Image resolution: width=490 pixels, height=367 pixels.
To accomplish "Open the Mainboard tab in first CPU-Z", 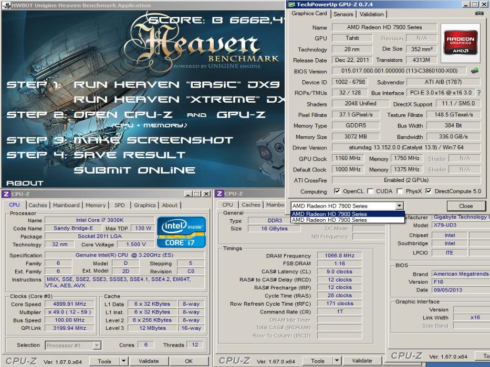I will (66, 205).
